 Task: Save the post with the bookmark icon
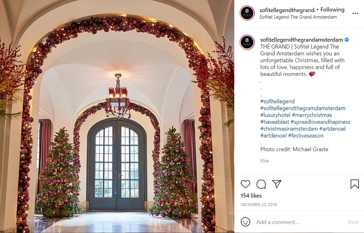pos(355,184)
